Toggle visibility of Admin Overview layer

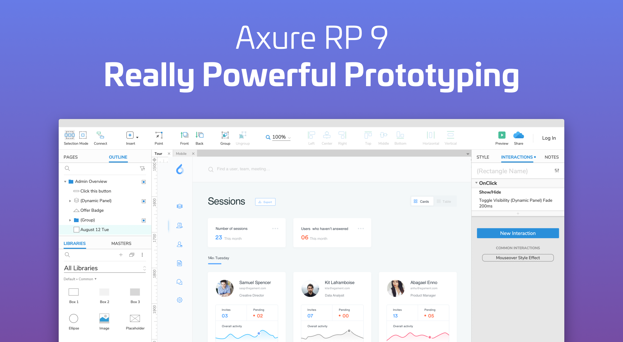143,182
